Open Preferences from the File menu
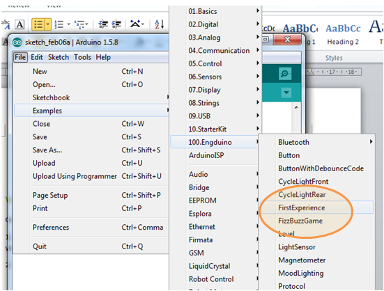Viewport: 384px width, 291px height. pos(91,228)
